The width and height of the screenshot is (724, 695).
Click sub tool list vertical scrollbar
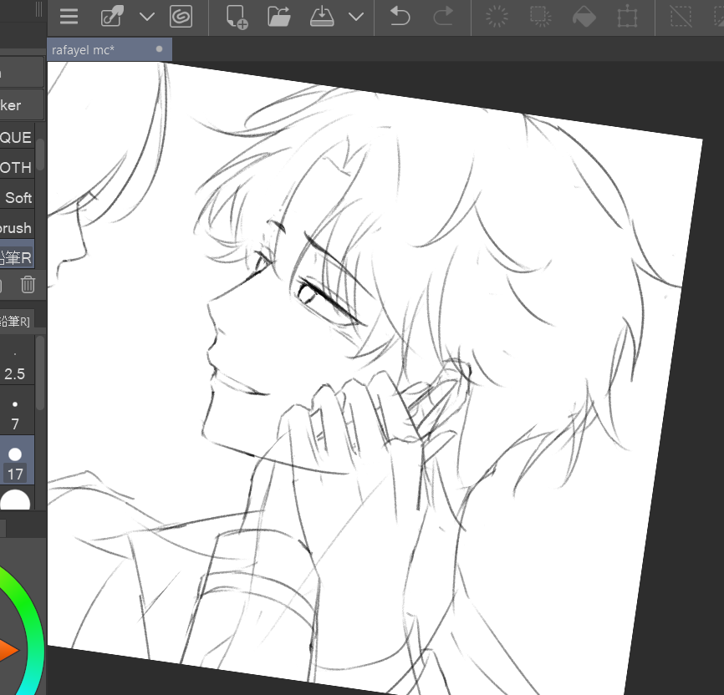(x=41, y=155)
